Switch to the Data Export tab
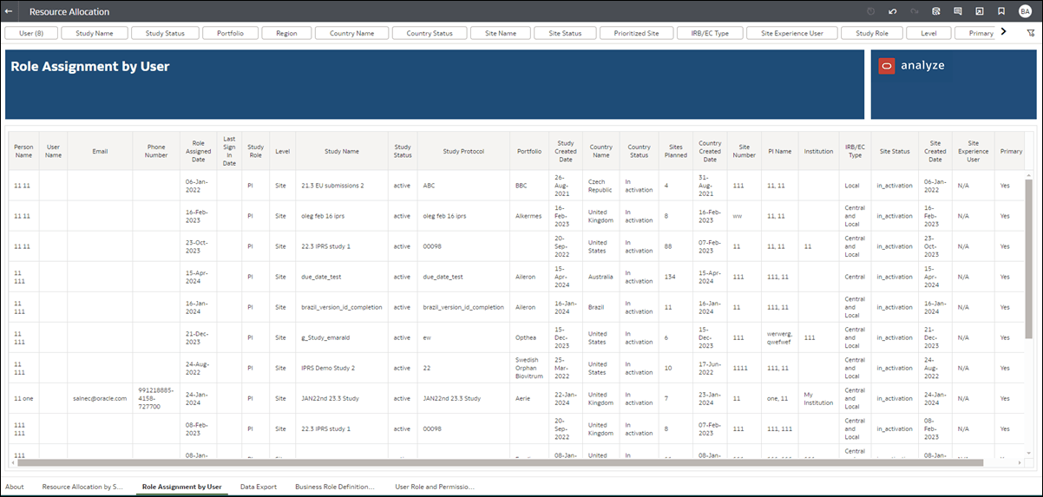The height and width of the screenshot is (497, 1043). (259, 487)
